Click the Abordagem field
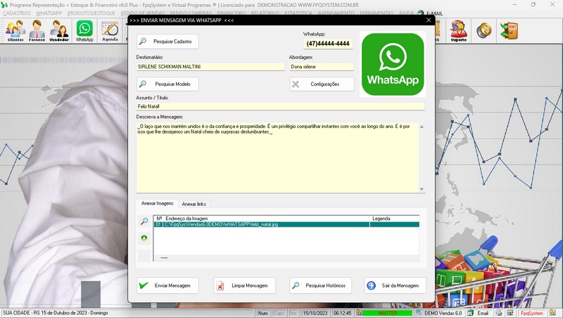563x318 pixels. tap(322, 67)
